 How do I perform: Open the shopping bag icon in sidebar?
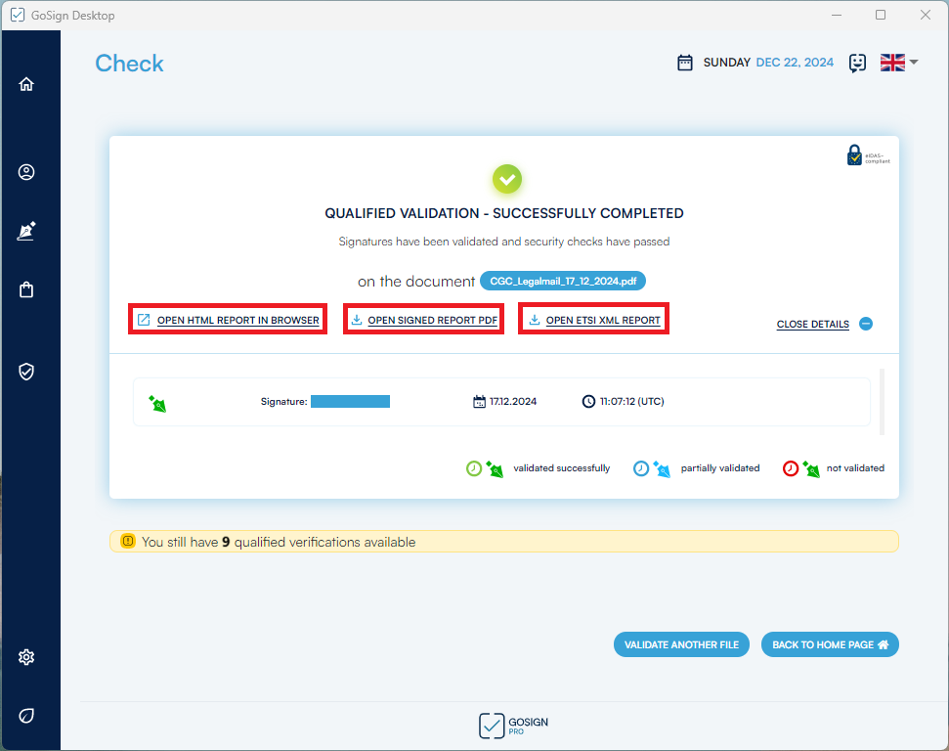tap(26, 290)
